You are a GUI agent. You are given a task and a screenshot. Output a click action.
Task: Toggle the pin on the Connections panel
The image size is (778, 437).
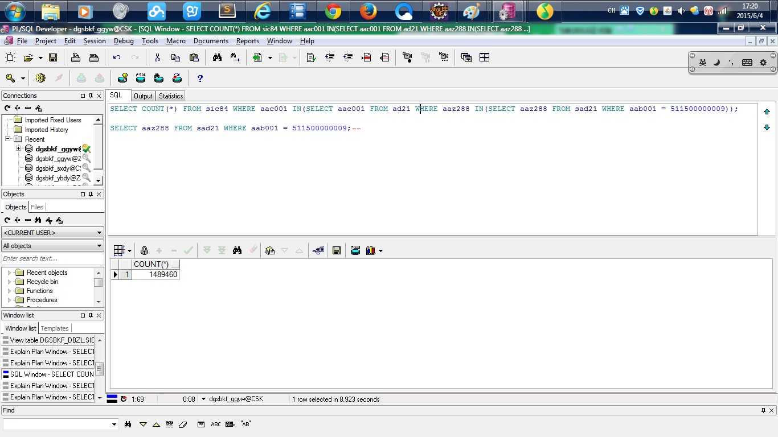(91, 96)
